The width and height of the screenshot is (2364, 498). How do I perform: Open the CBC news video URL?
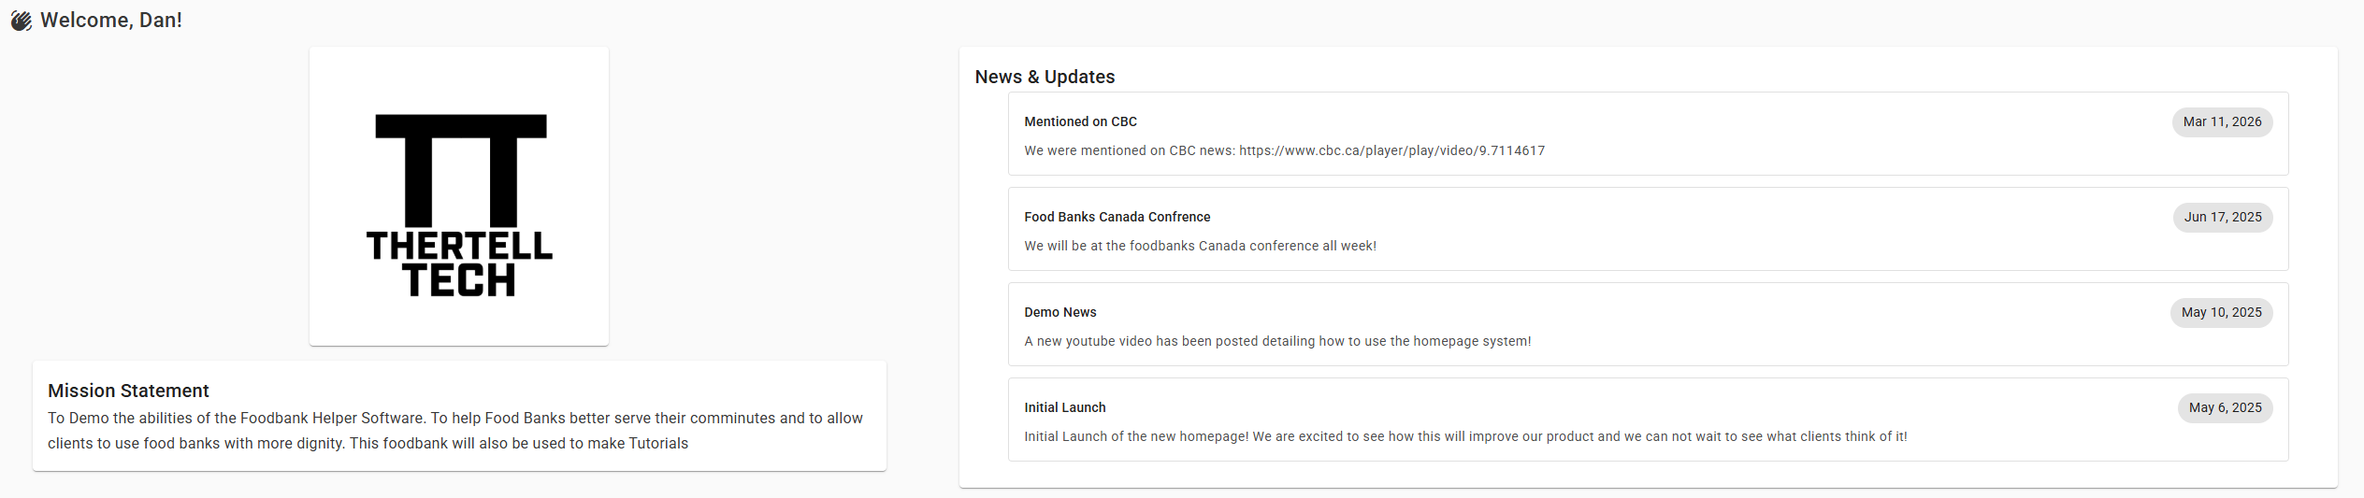(1391, 150)
